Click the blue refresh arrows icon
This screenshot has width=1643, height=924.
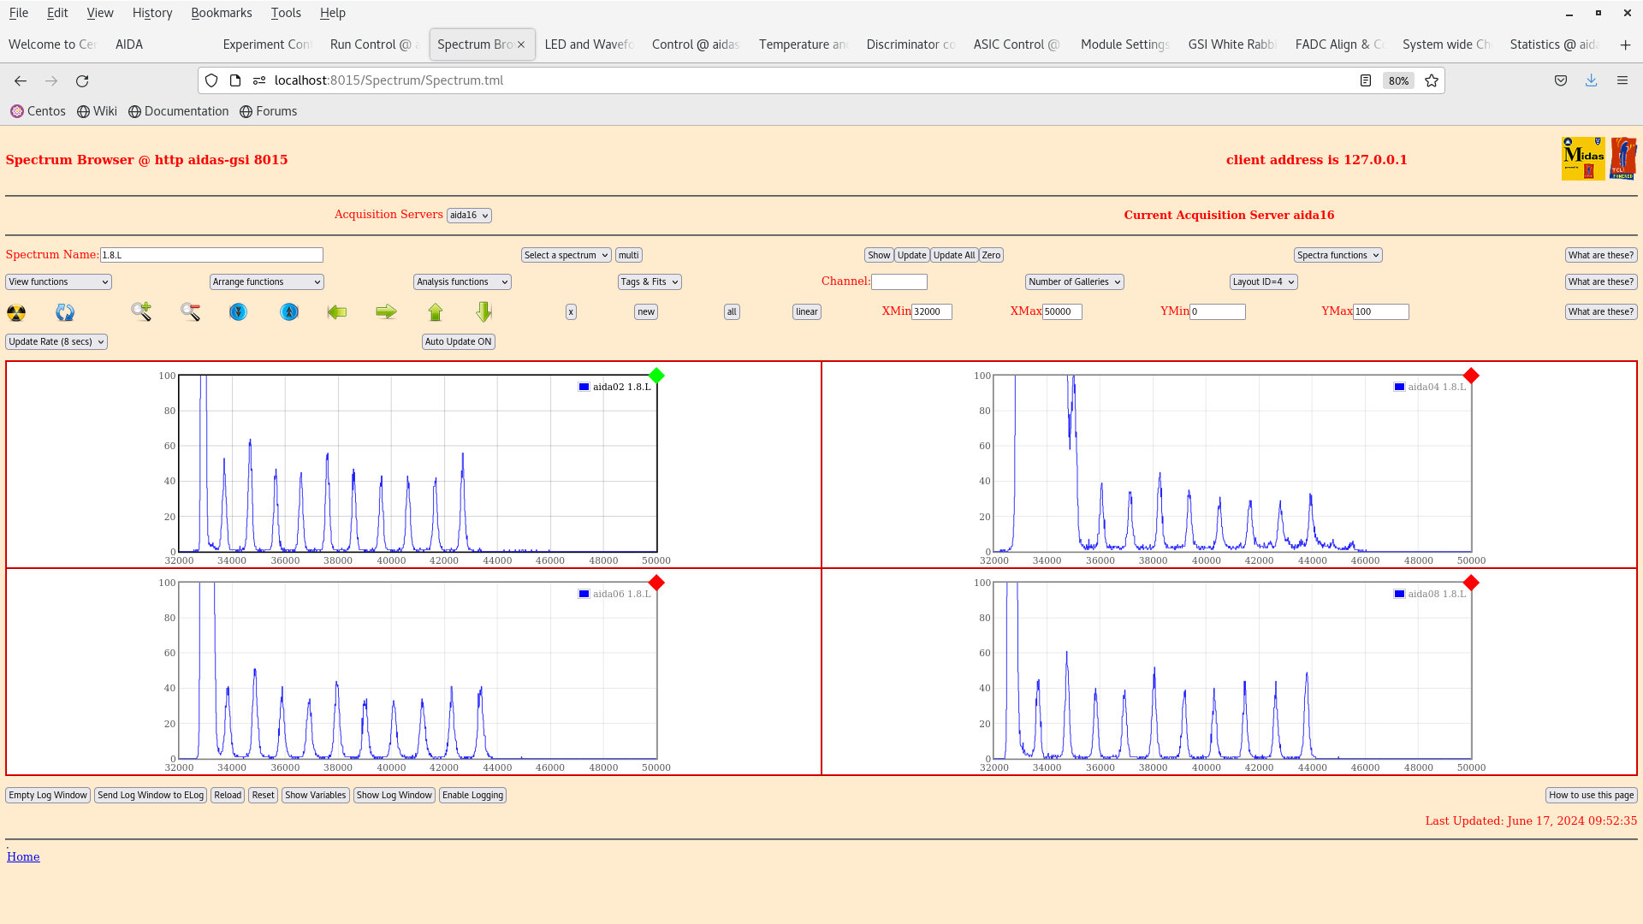65,312
